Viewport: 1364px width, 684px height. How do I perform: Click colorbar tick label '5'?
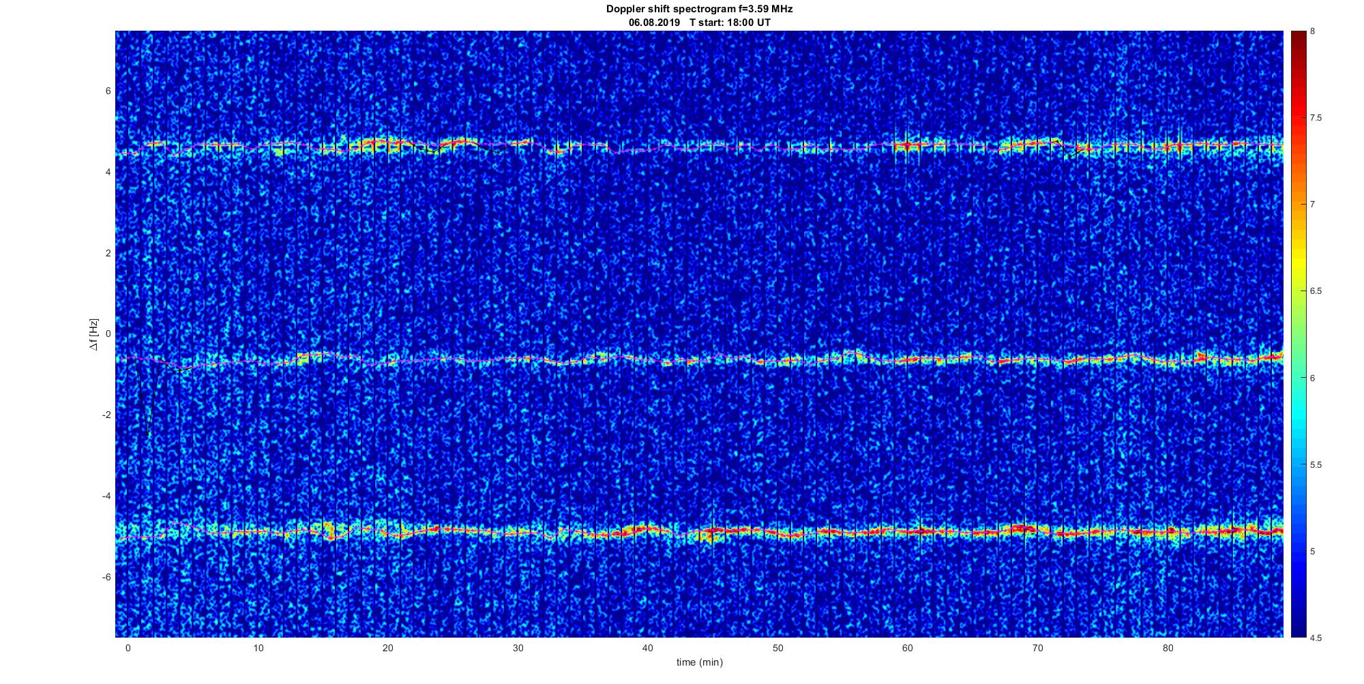tap(1312, 551)
